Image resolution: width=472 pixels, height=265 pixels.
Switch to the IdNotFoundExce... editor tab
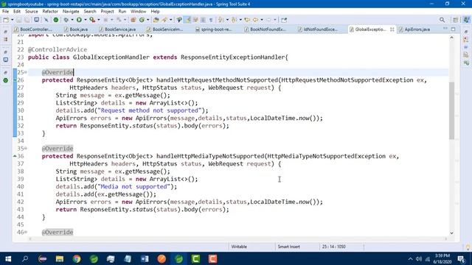tap(318, 29)
